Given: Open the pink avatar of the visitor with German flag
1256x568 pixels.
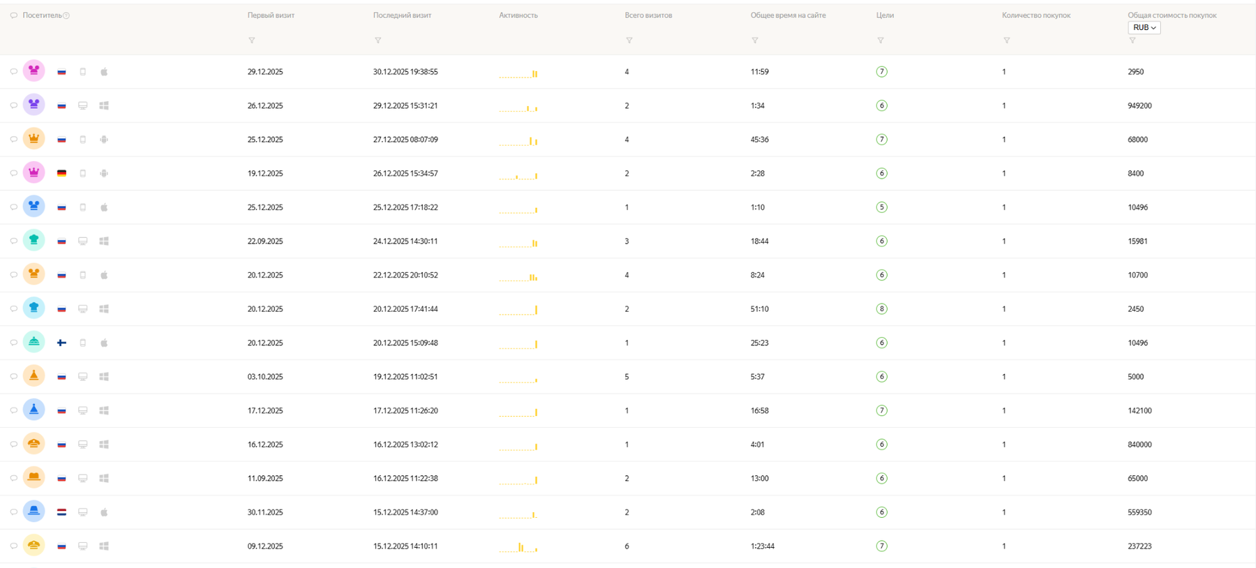Looking at the screenshot, I should coord(33,172).
